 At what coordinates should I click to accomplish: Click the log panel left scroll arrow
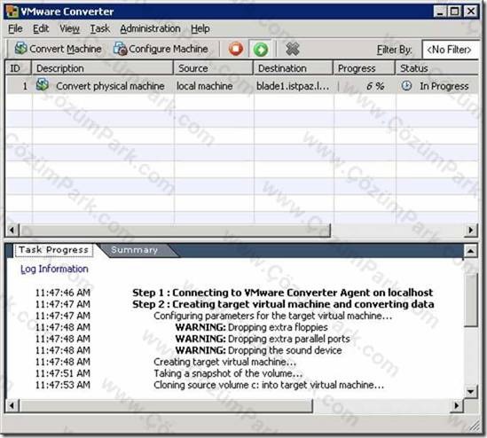coord(12,406)
